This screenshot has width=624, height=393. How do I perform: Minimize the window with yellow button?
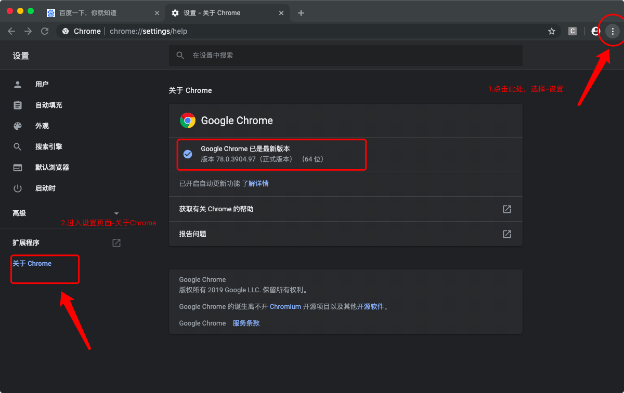[20, 11]
